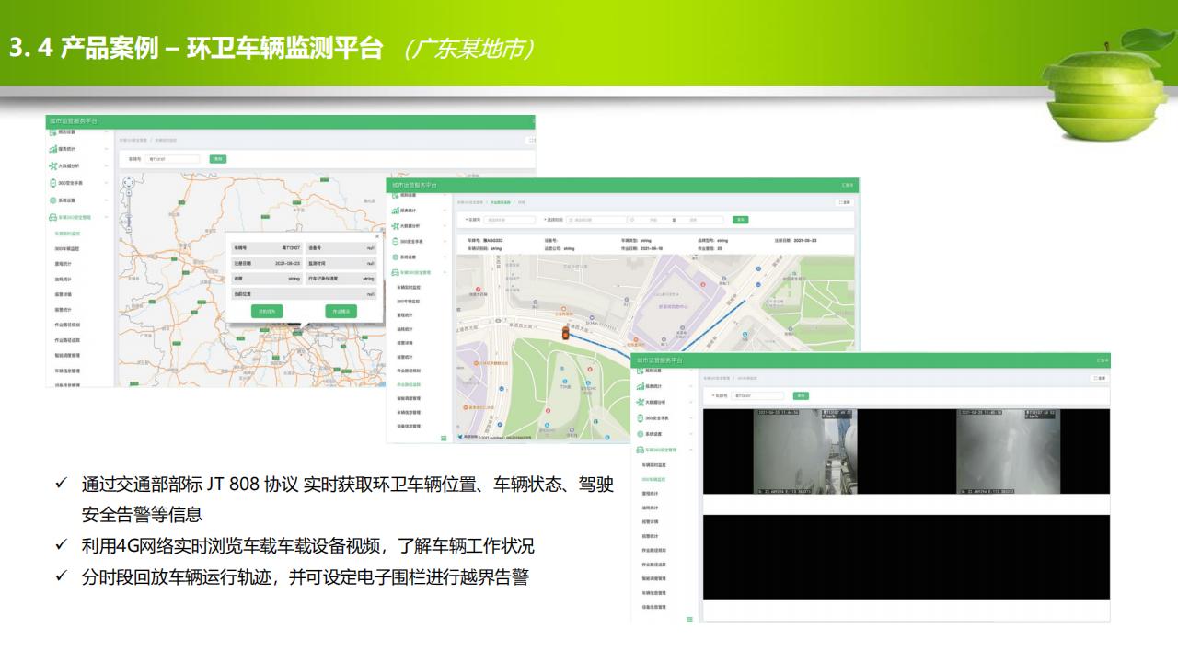Click the orange vehicle marker on route map
1178x662 pixels.
click(x=565, y=333)
